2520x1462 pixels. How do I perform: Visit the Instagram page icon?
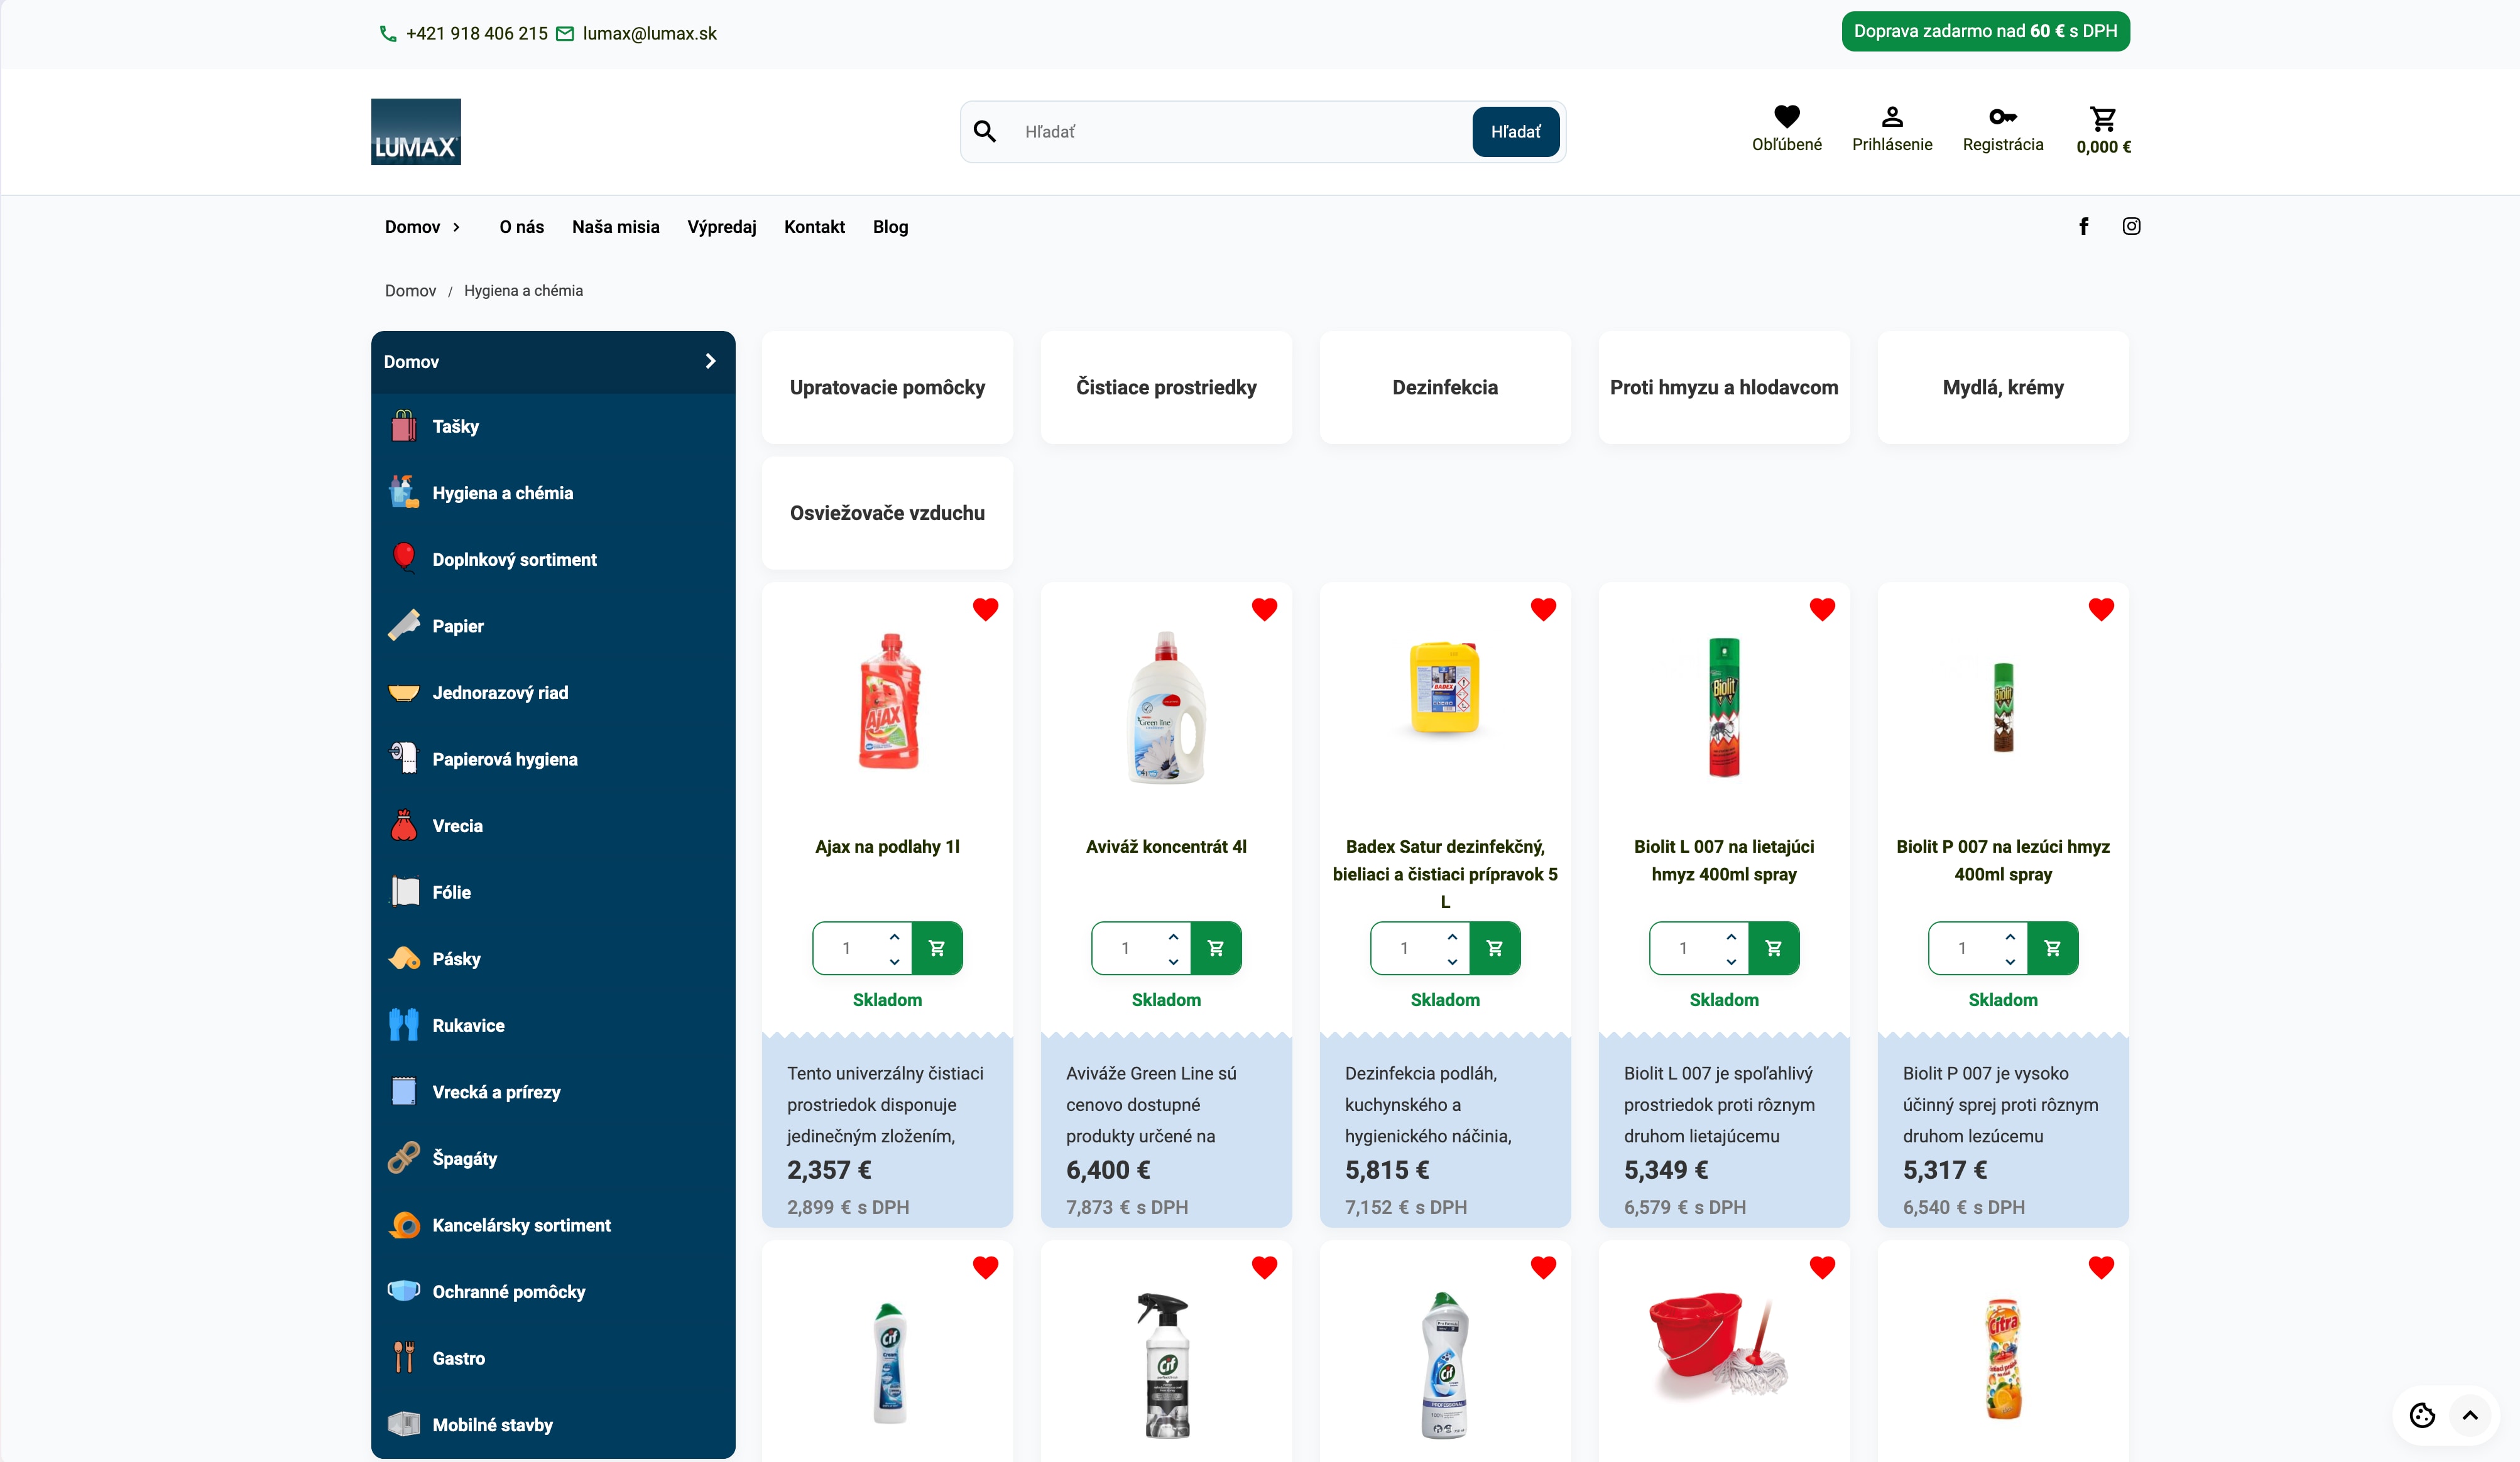[2131, 227]
